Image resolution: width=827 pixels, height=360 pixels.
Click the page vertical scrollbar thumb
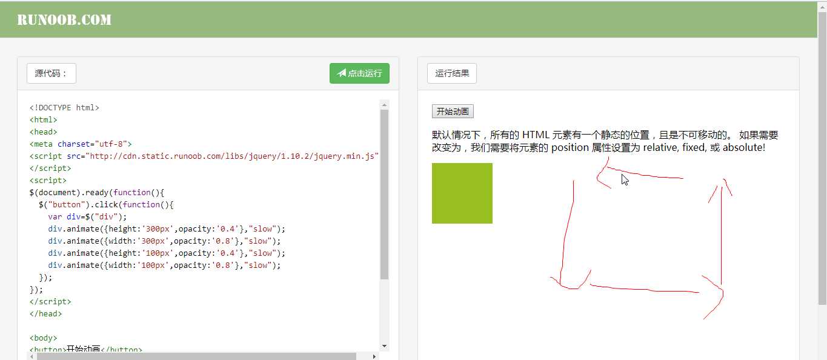(822, 158)
